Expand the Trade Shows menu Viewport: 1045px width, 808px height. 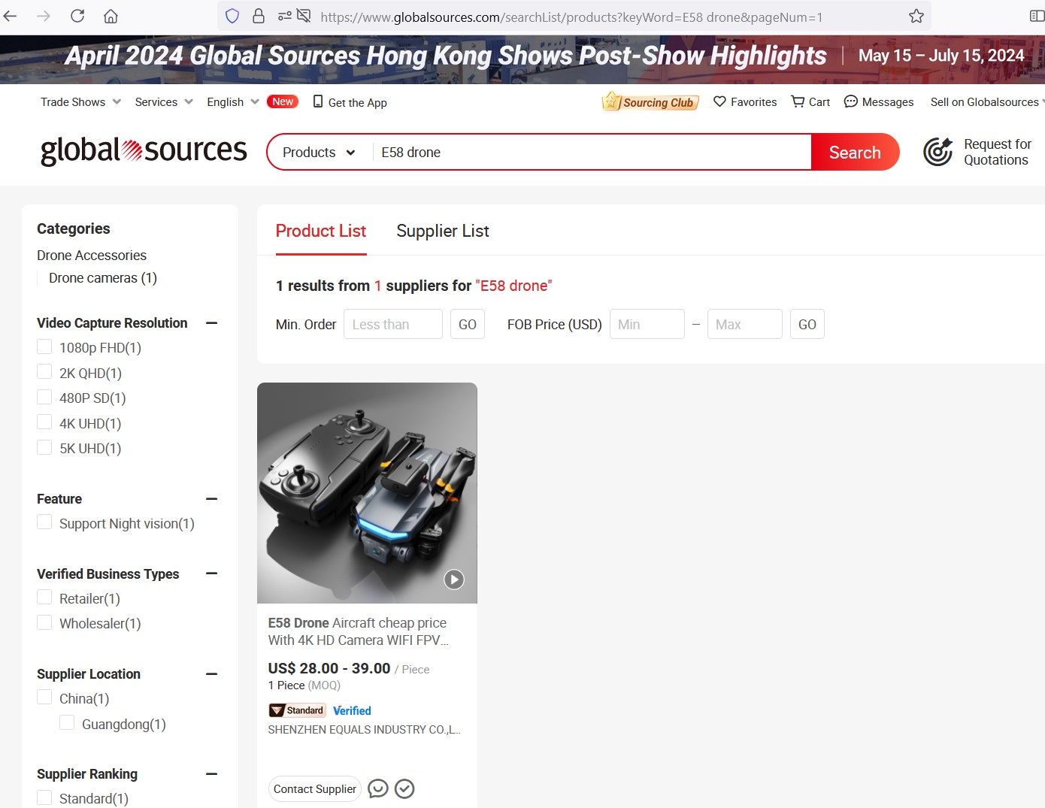click(80, 102)
